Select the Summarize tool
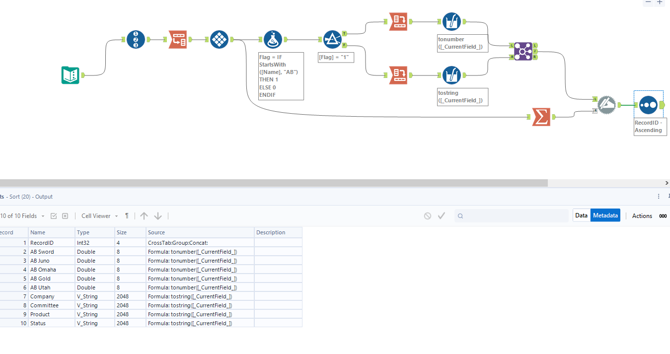 [x=541, y=117]
